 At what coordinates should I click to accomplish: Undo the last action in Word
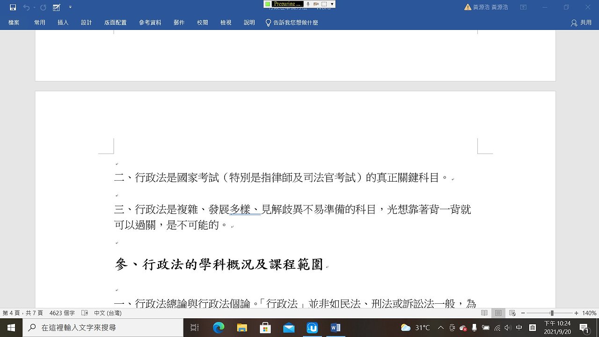click(x=26, y=7)
